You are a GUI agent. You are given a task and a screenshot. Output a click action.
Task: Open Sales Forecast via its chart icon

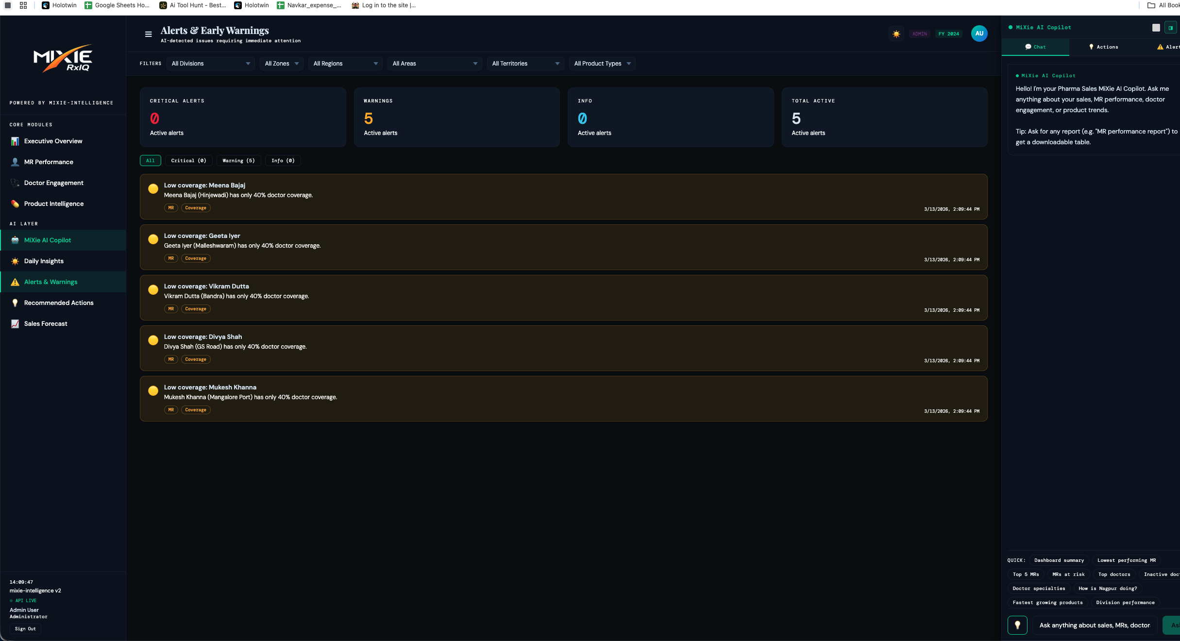(x=15, y=323)
